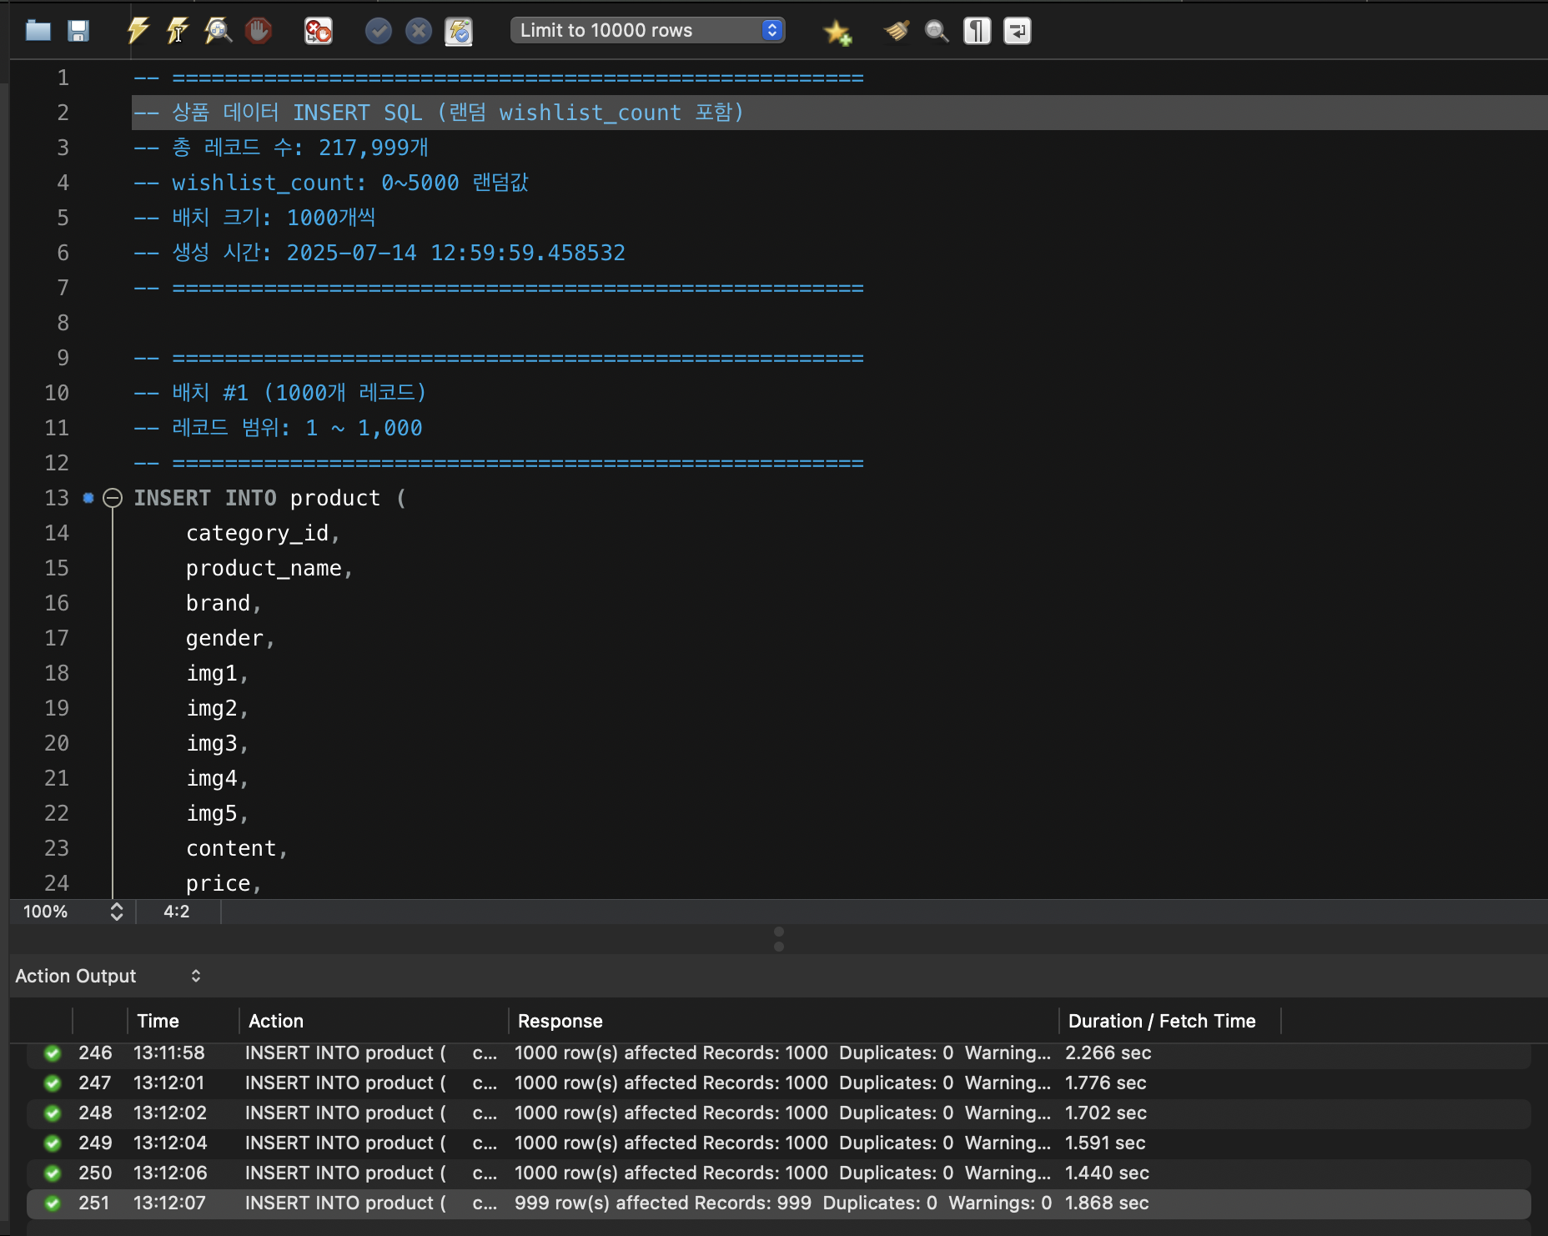The width and height of the screenshot is (1548, 1236).
Task: Click the highlighted line 2 title comment
Action: click(x=439, y=113)
